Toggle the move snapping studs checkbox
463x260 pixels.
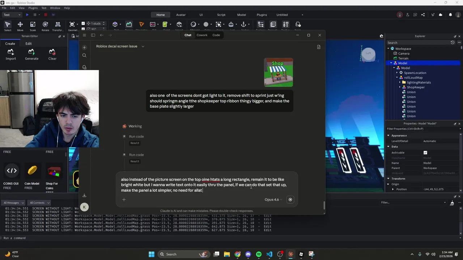(x=83, y=23)
